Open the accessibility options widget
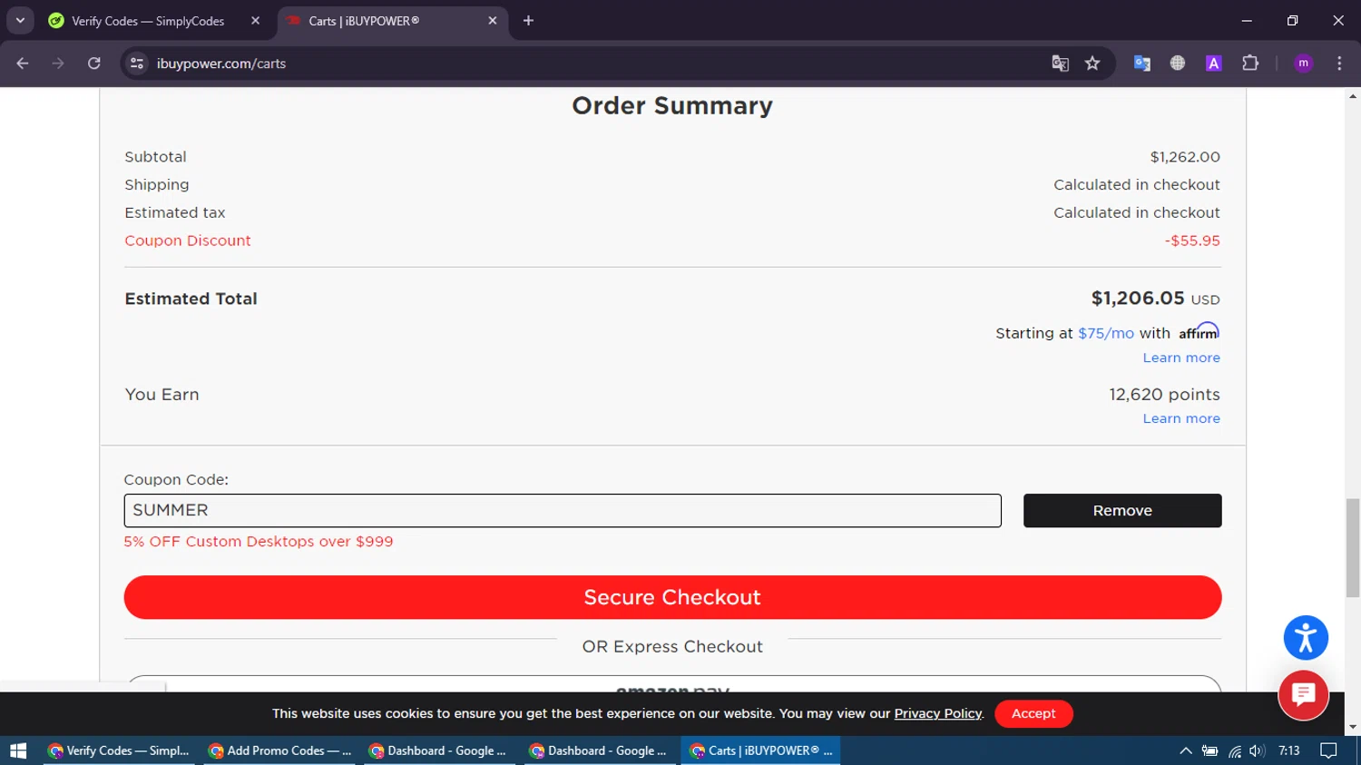 click(1306, 638)
